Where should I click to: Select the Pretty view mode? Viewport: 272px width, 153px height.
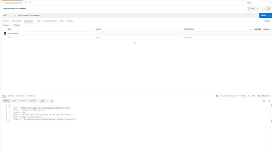click(6, 101)
